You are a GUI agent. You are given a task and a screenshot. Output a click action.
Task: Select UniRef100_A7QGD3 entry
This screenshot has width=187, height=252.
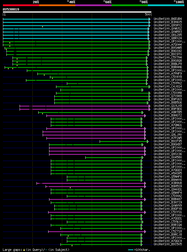tap(168, 170)
